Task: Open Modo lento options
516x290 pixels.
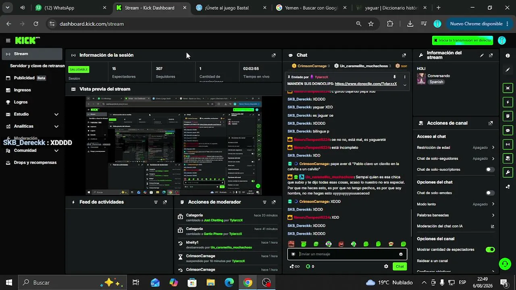Action: [456, 204]
